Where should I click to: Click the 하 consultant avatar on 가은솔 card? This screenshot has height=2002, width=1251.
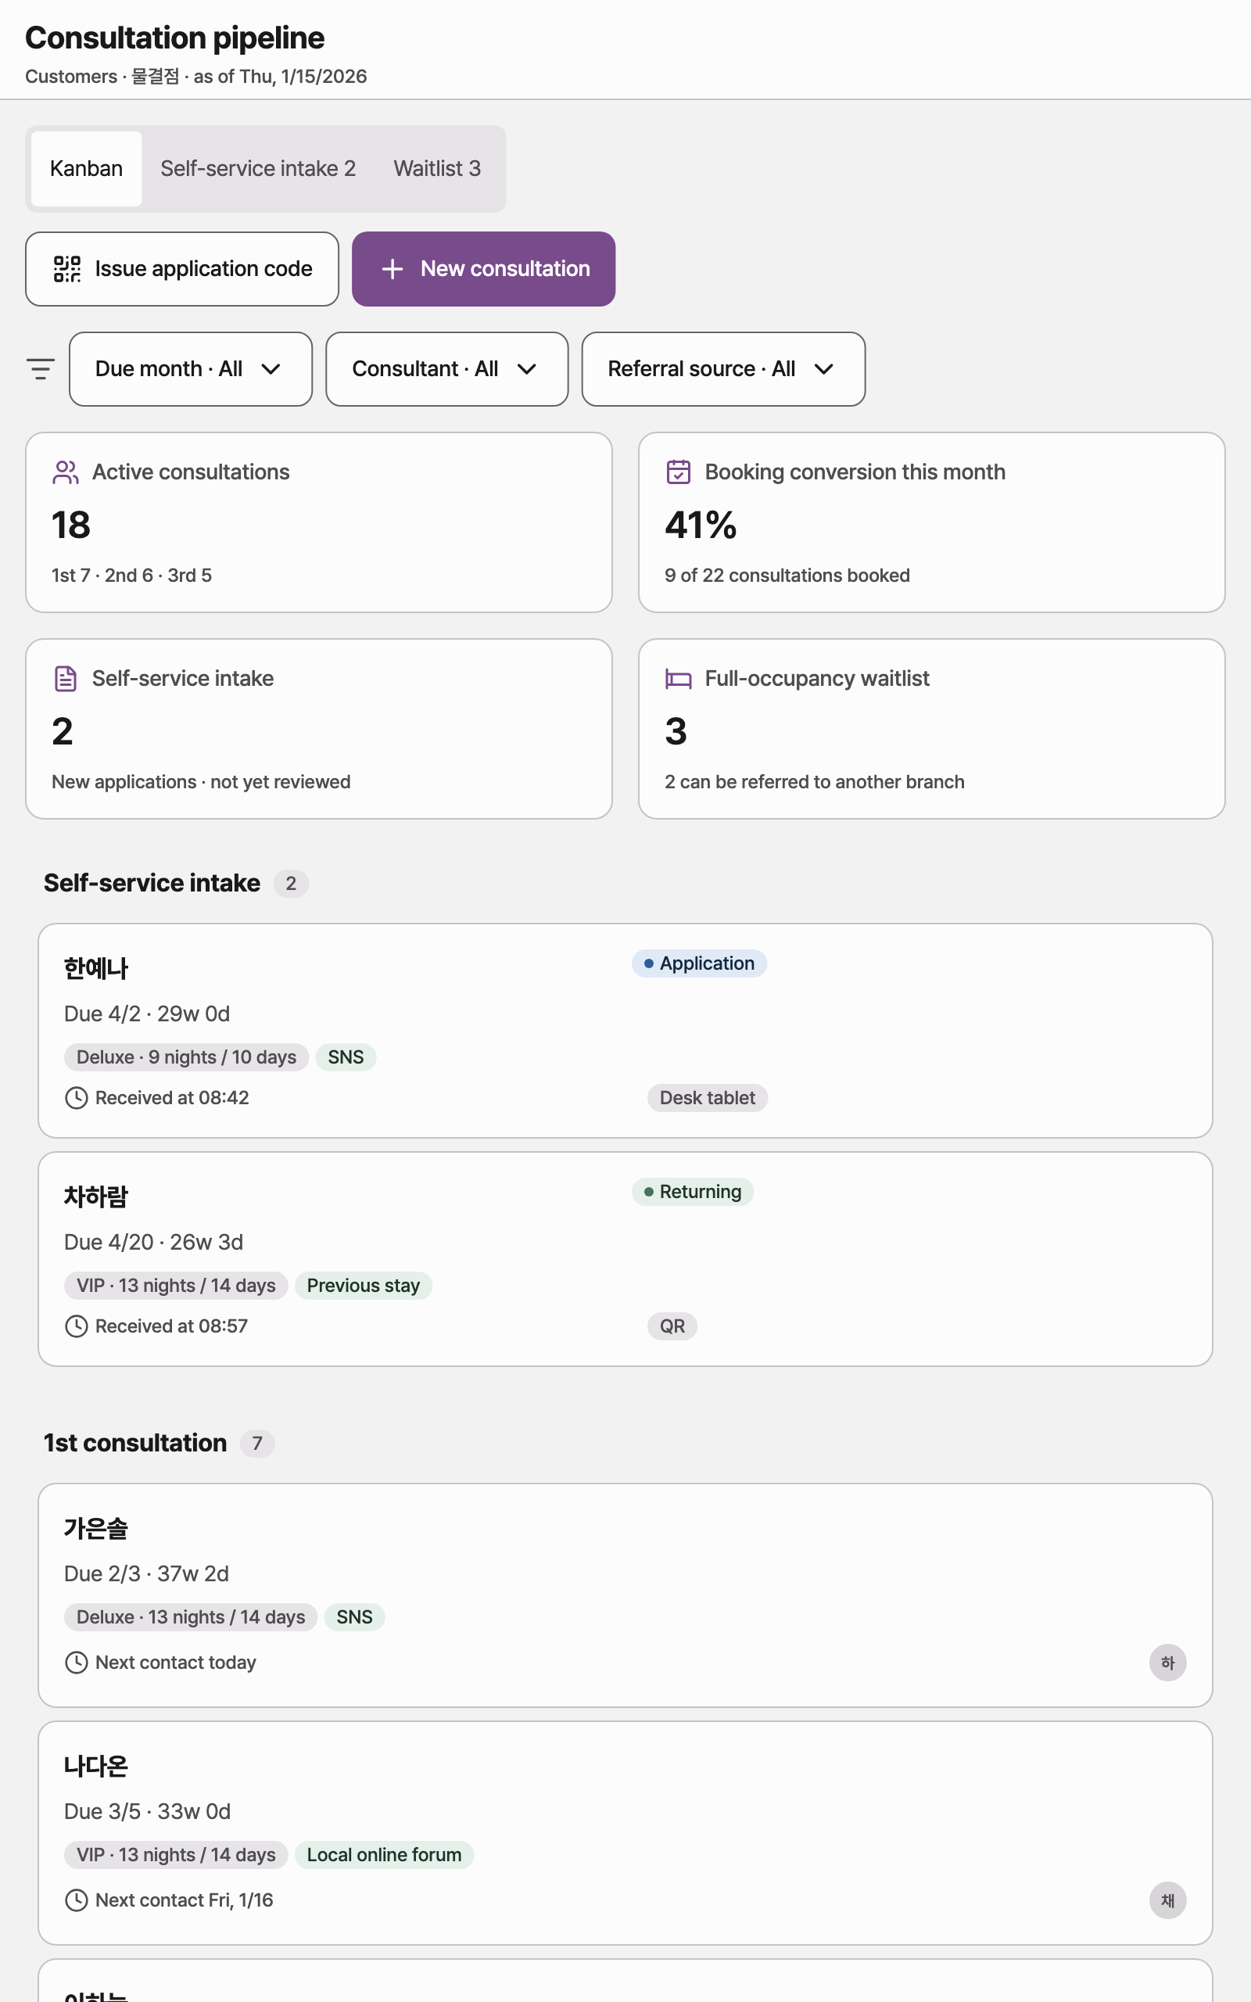point(1167,1663)
